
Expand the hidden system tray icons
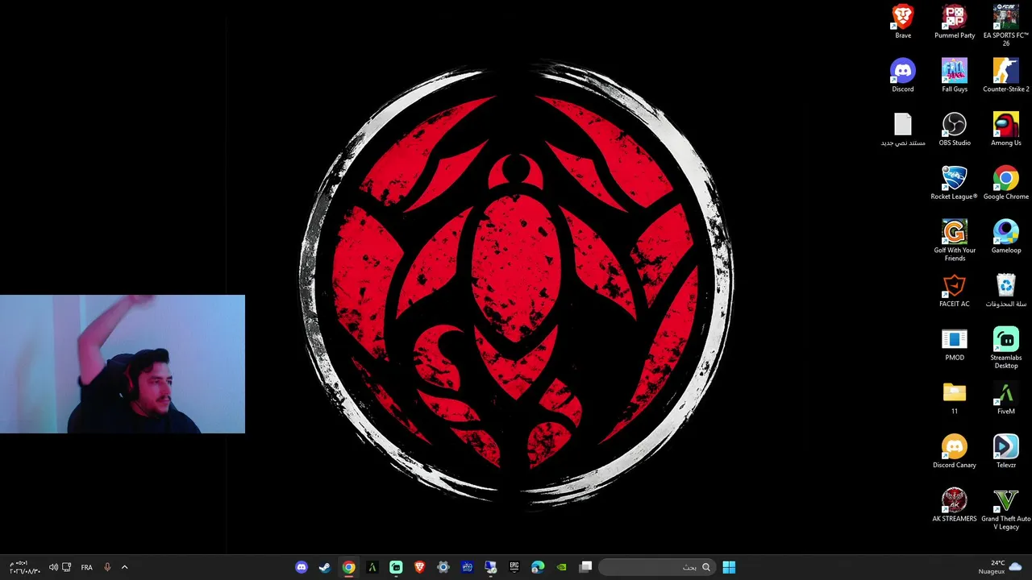[124, 567]
